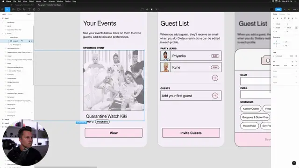Toggle visibility of Image 3 layer
The width and height of the screenshot is (299, 168).
pos(32,41)
